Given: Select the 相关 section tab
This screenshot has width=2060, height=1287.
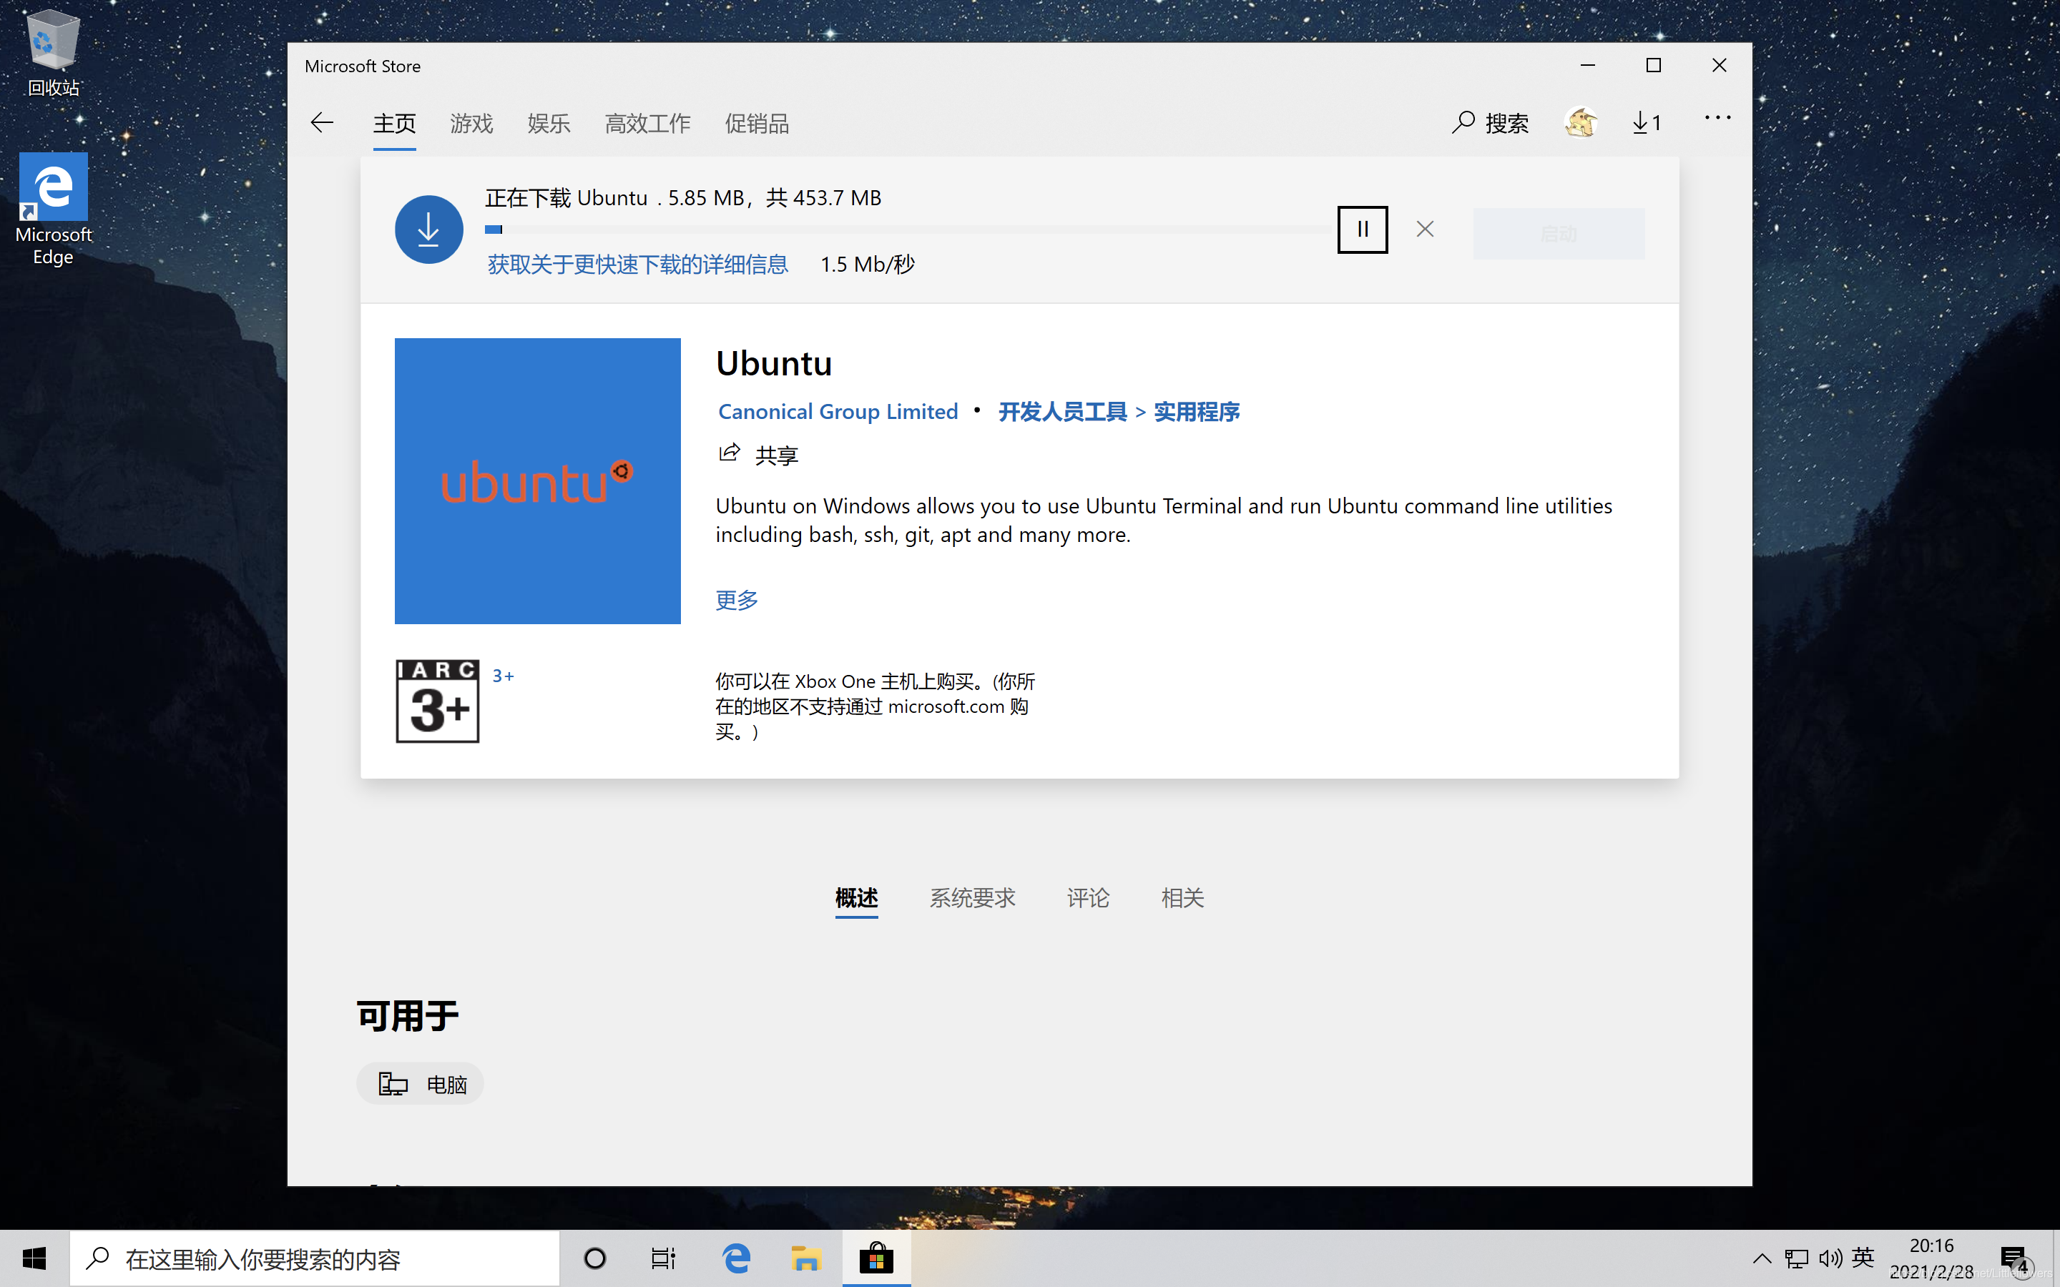Looking at the screenshot, I should 1182,897.
